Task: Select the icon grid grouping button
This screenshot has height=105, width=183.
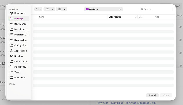Action: tap(59, 9)
